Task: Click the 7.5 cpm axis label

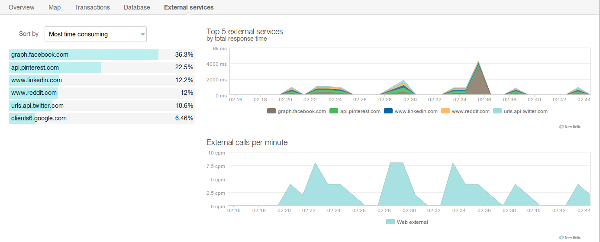Action: [x=216, y=166]
